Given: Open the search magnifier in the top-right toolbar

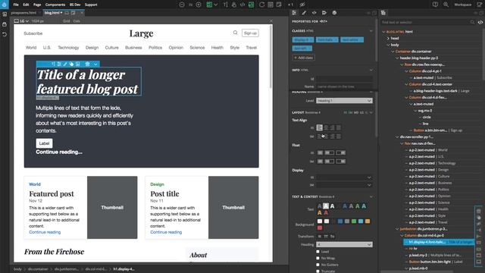Looking at the screenshot, I should pyautogui.click(x=446, y=5).
